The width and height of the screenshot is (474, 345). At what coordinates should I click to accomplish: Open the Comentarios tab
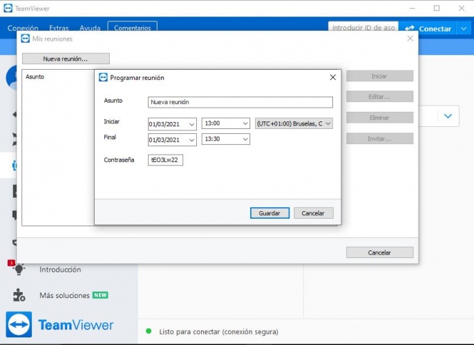133,28
